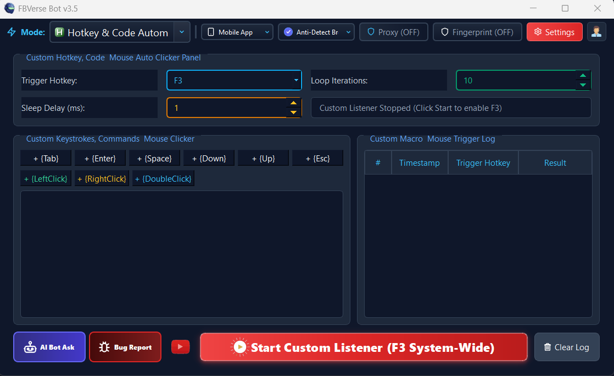Toggle Fingerprint (OFF) button

tap(477, 32)
